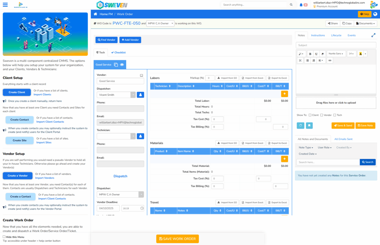Click the SAVE WORK ORDER button

pyautogui.click(x=177, y=239)
